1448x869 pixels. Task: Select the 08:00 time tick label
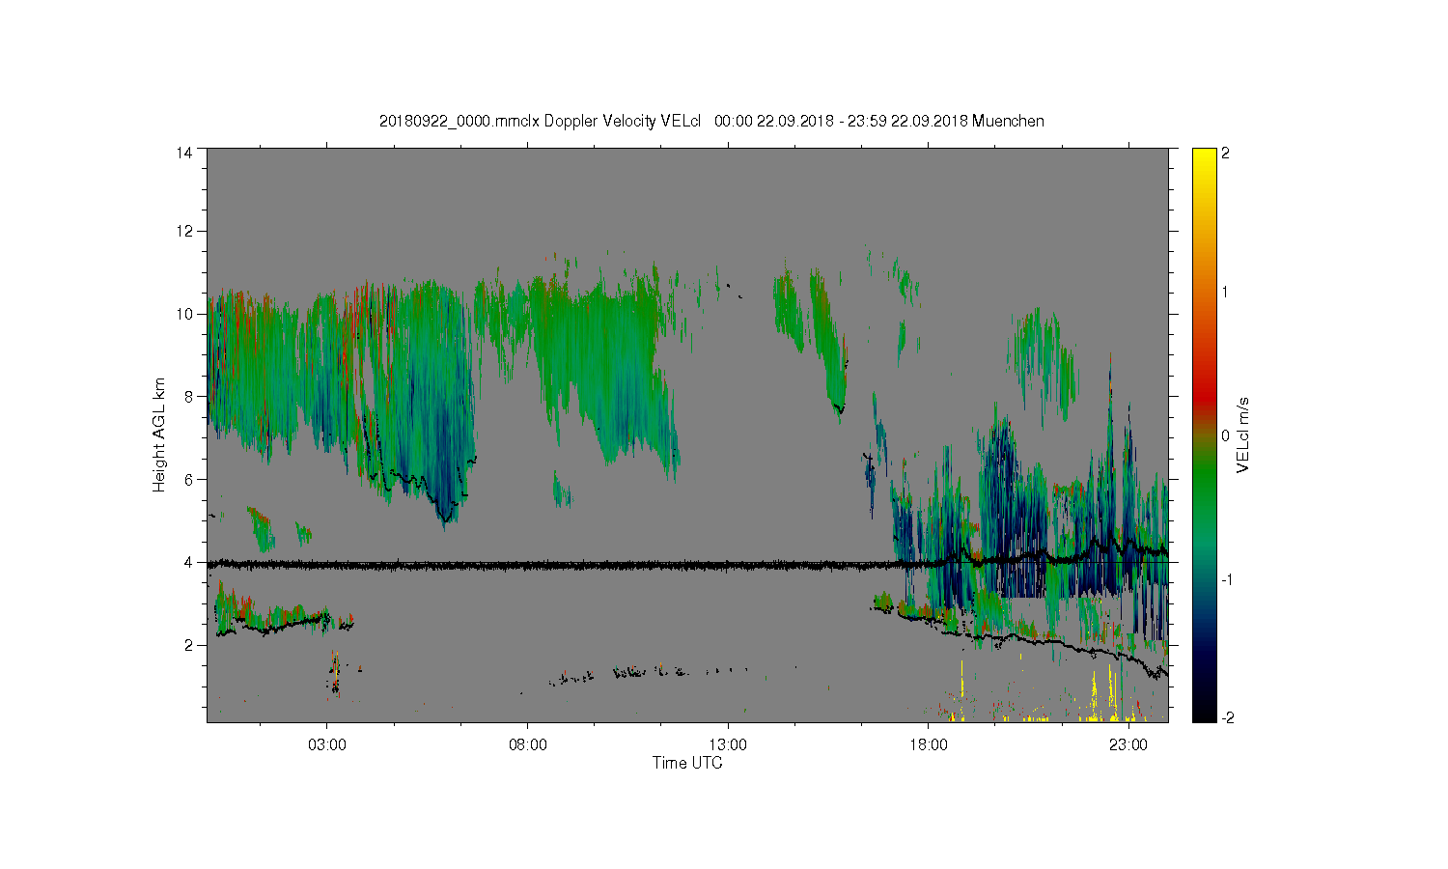tap(528, 745)
